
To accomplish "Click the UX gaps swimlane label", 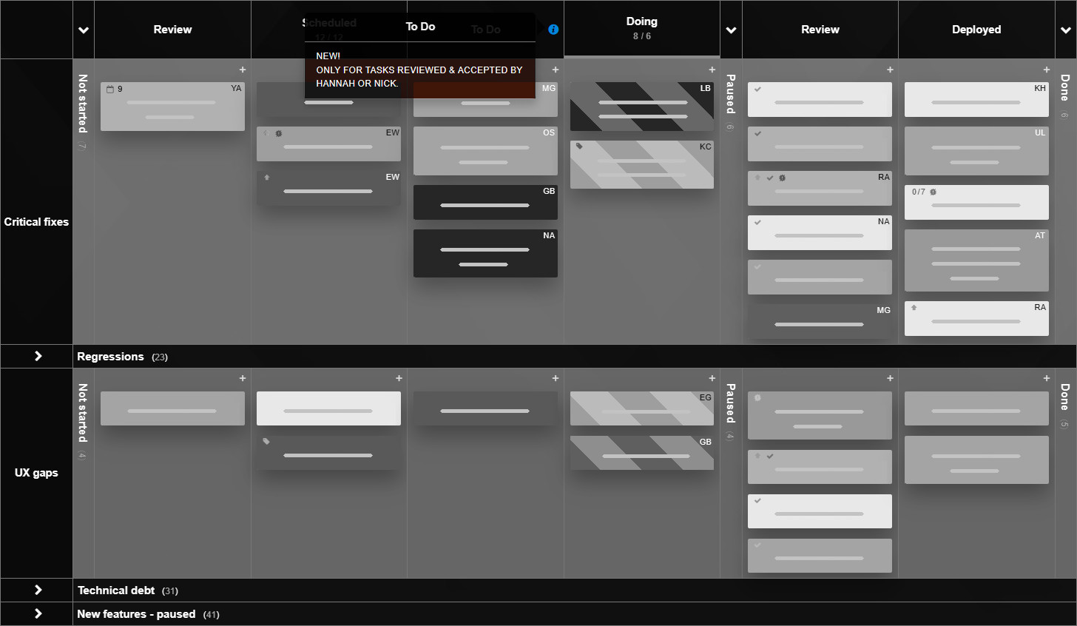I will [36, 473].
